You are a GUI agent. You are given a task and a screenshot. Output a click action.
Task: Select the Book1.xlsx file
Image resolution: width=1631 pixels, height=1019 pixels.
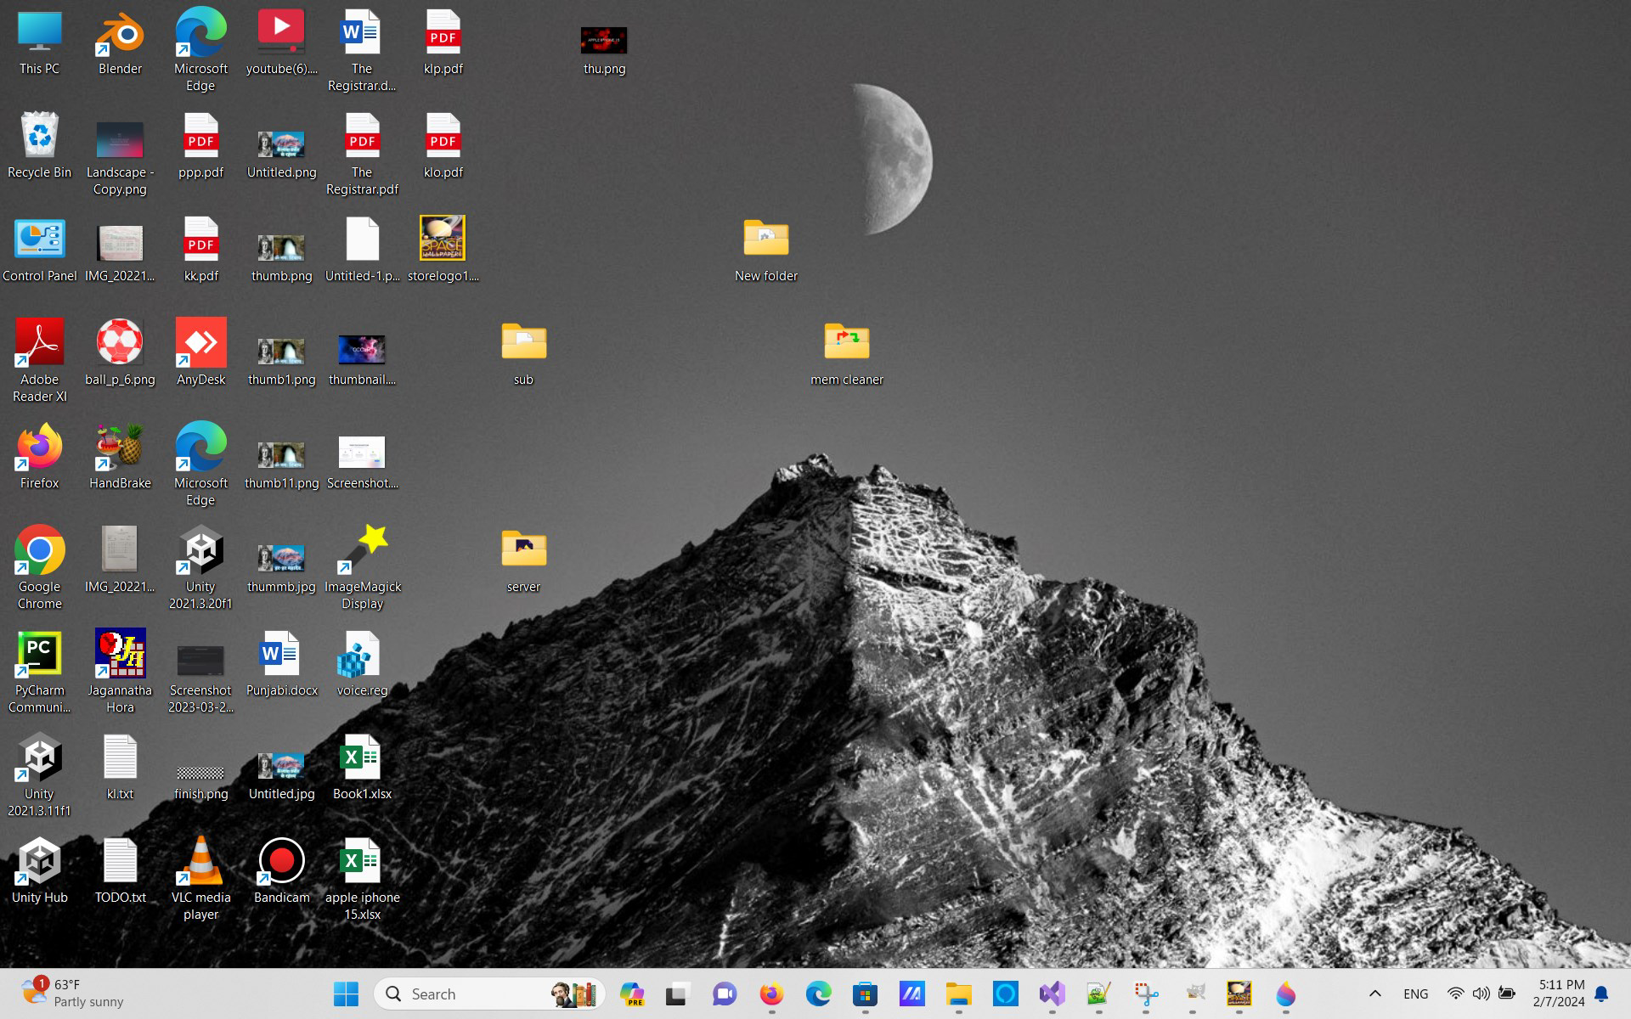tap(362, 768)
